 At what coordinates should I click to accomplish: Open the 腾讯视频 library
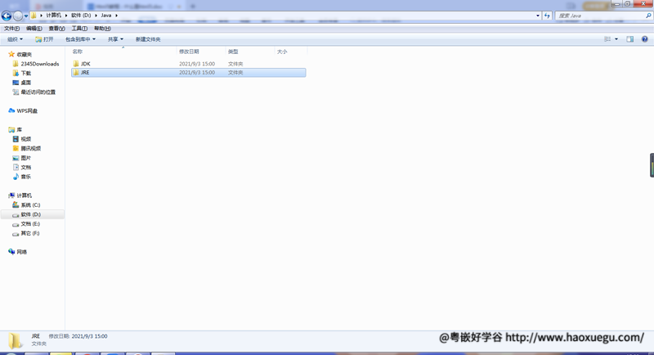31,149
